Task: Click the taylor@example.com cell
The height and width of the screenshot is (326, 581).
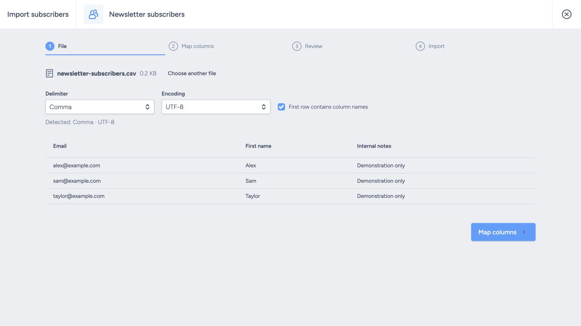Action: click(79, 197)
